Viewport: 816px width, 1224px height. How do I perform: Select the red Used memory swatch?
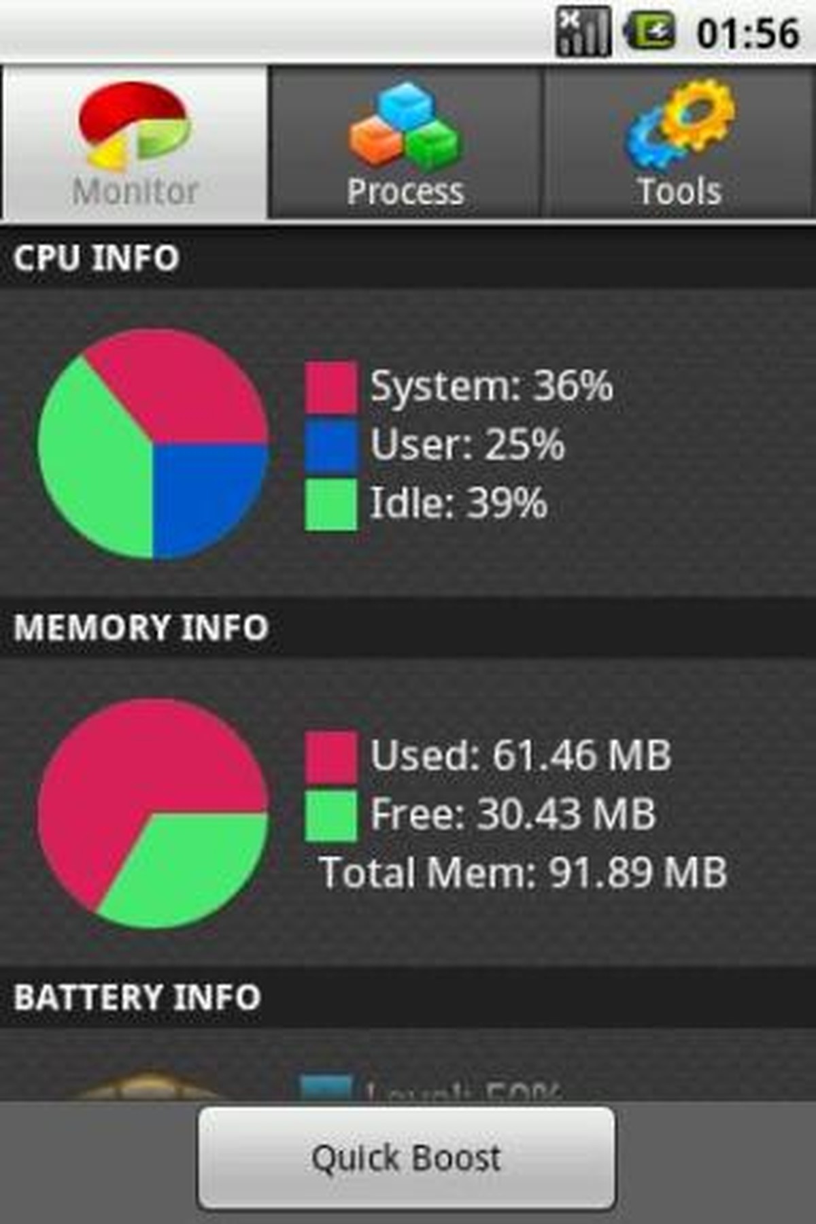(x=330, y=756)
